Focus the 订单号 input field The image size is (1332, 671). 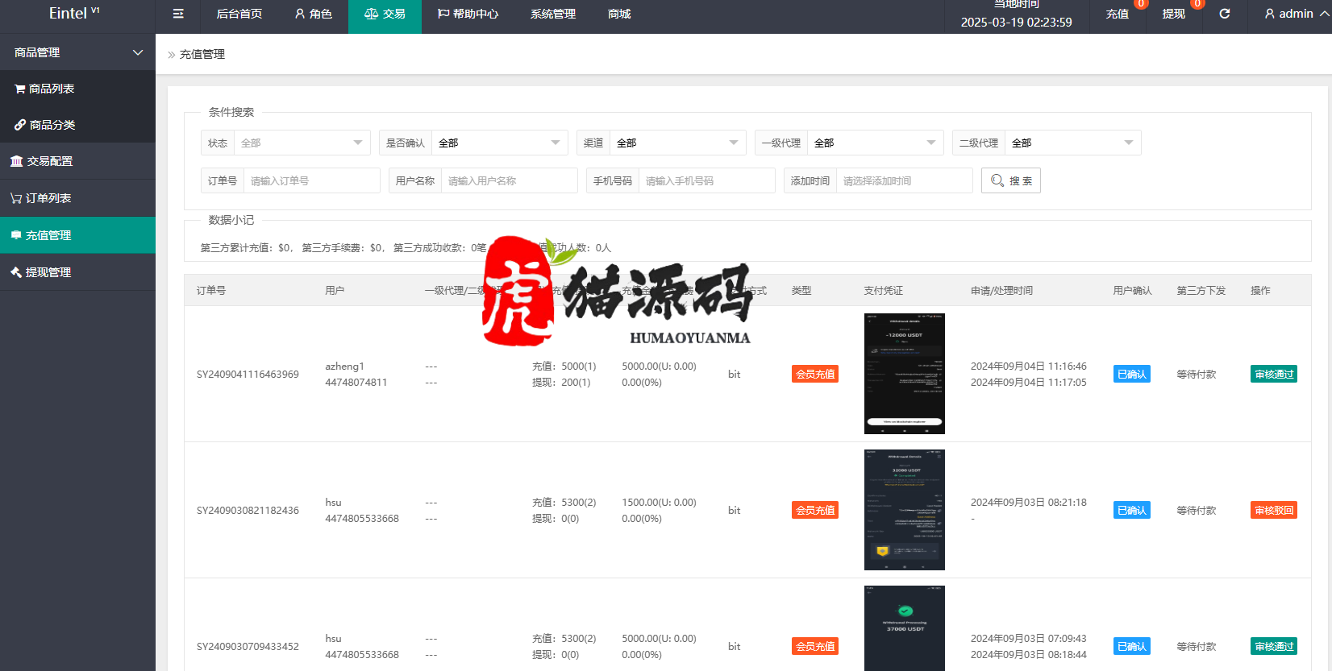311,180
